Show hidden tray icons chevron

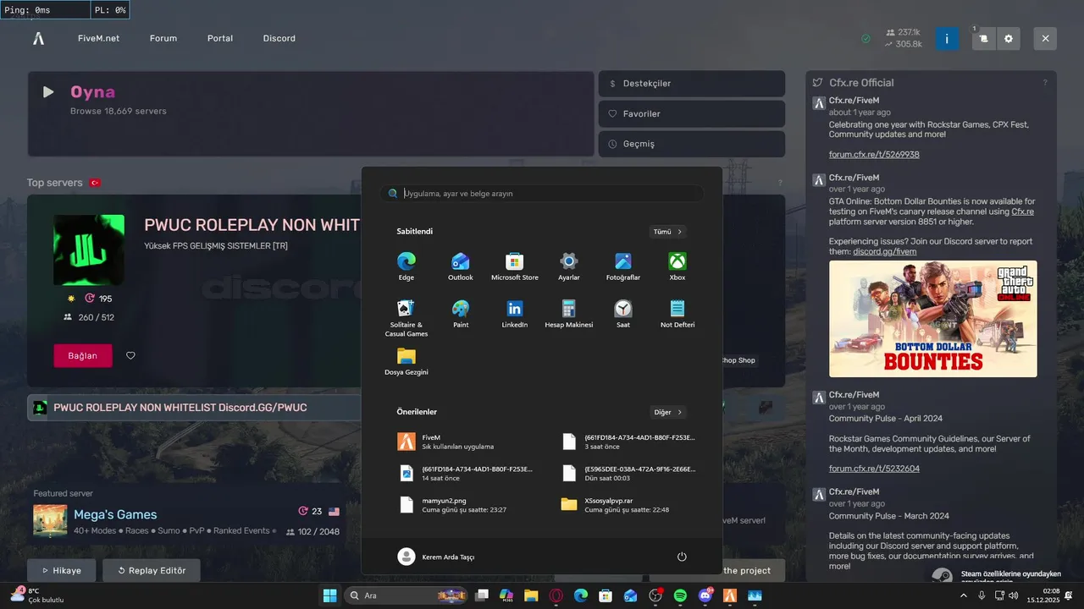(x=963, y=595)
